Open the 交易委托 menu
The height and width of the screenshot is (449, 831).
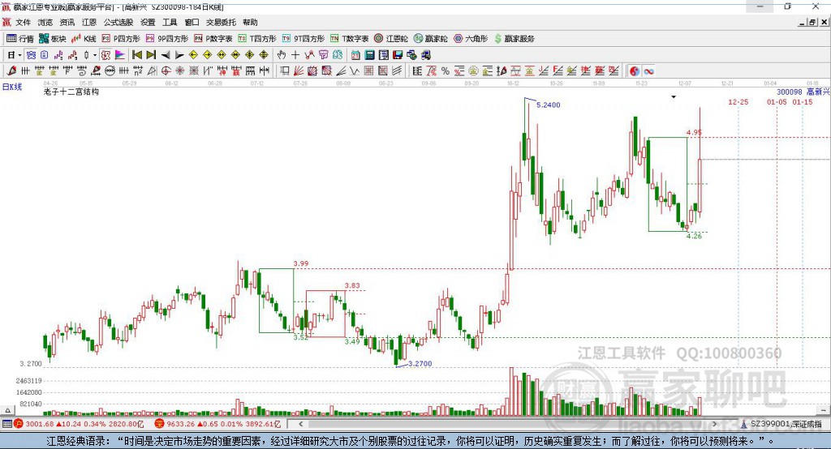221,22
